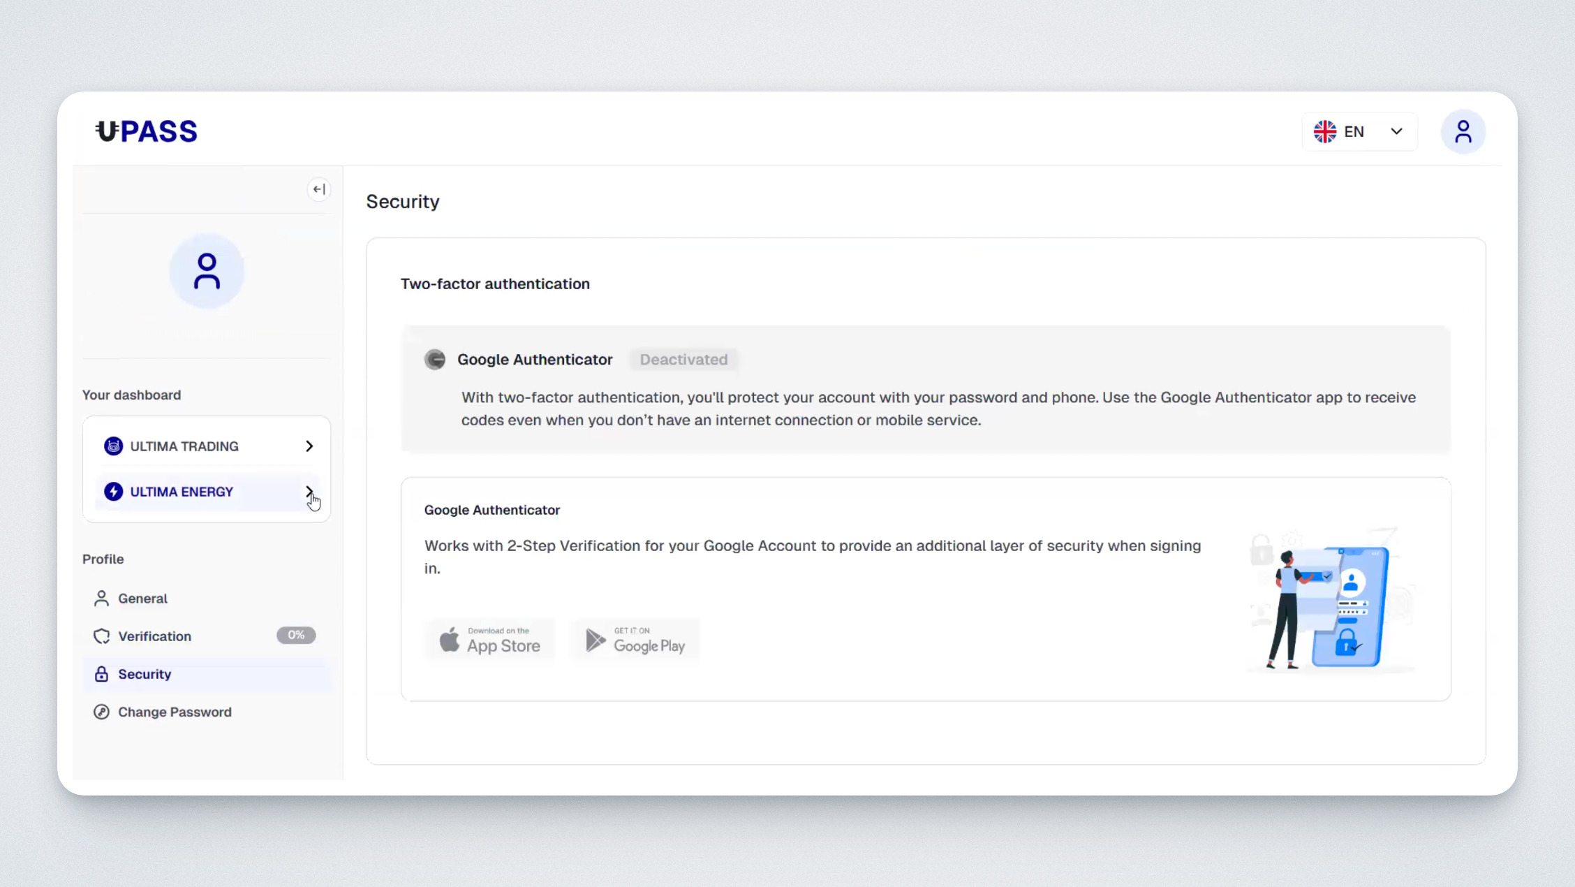Click the Change Password key icon
1575x887 pixels.
coord(102,712)
